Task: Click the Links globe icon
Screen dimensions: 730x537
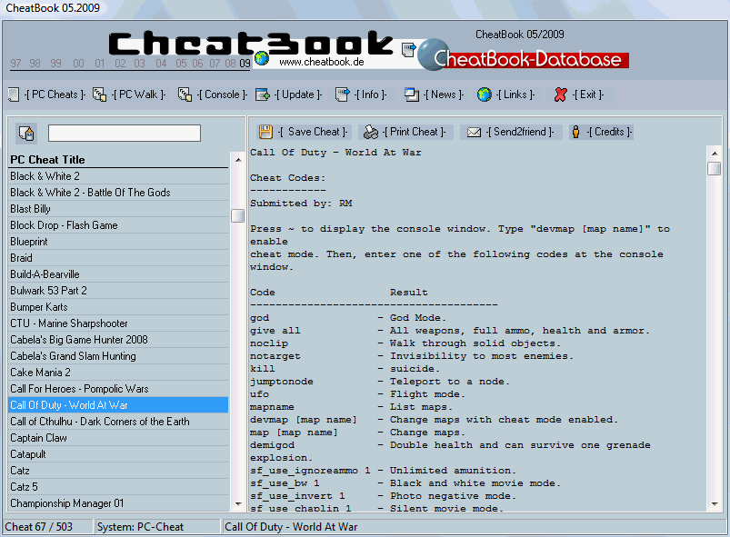Action: click(485, 94)
